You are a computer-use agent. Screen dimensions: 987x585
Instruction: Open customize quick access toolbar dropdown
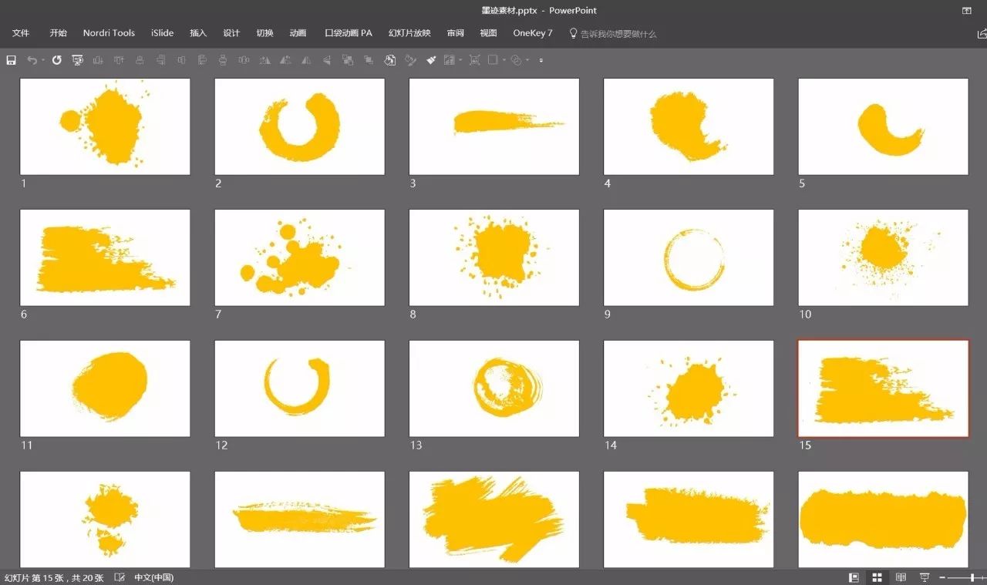(x=541, y=59)
